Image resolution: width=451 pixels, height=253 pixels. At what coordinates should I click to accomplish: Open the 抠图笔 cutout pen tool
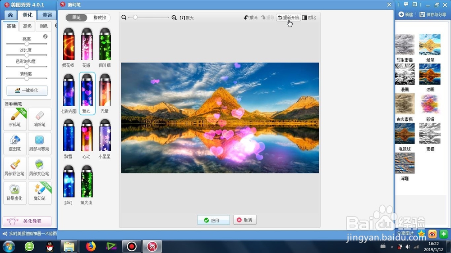(x=15, y=143)
